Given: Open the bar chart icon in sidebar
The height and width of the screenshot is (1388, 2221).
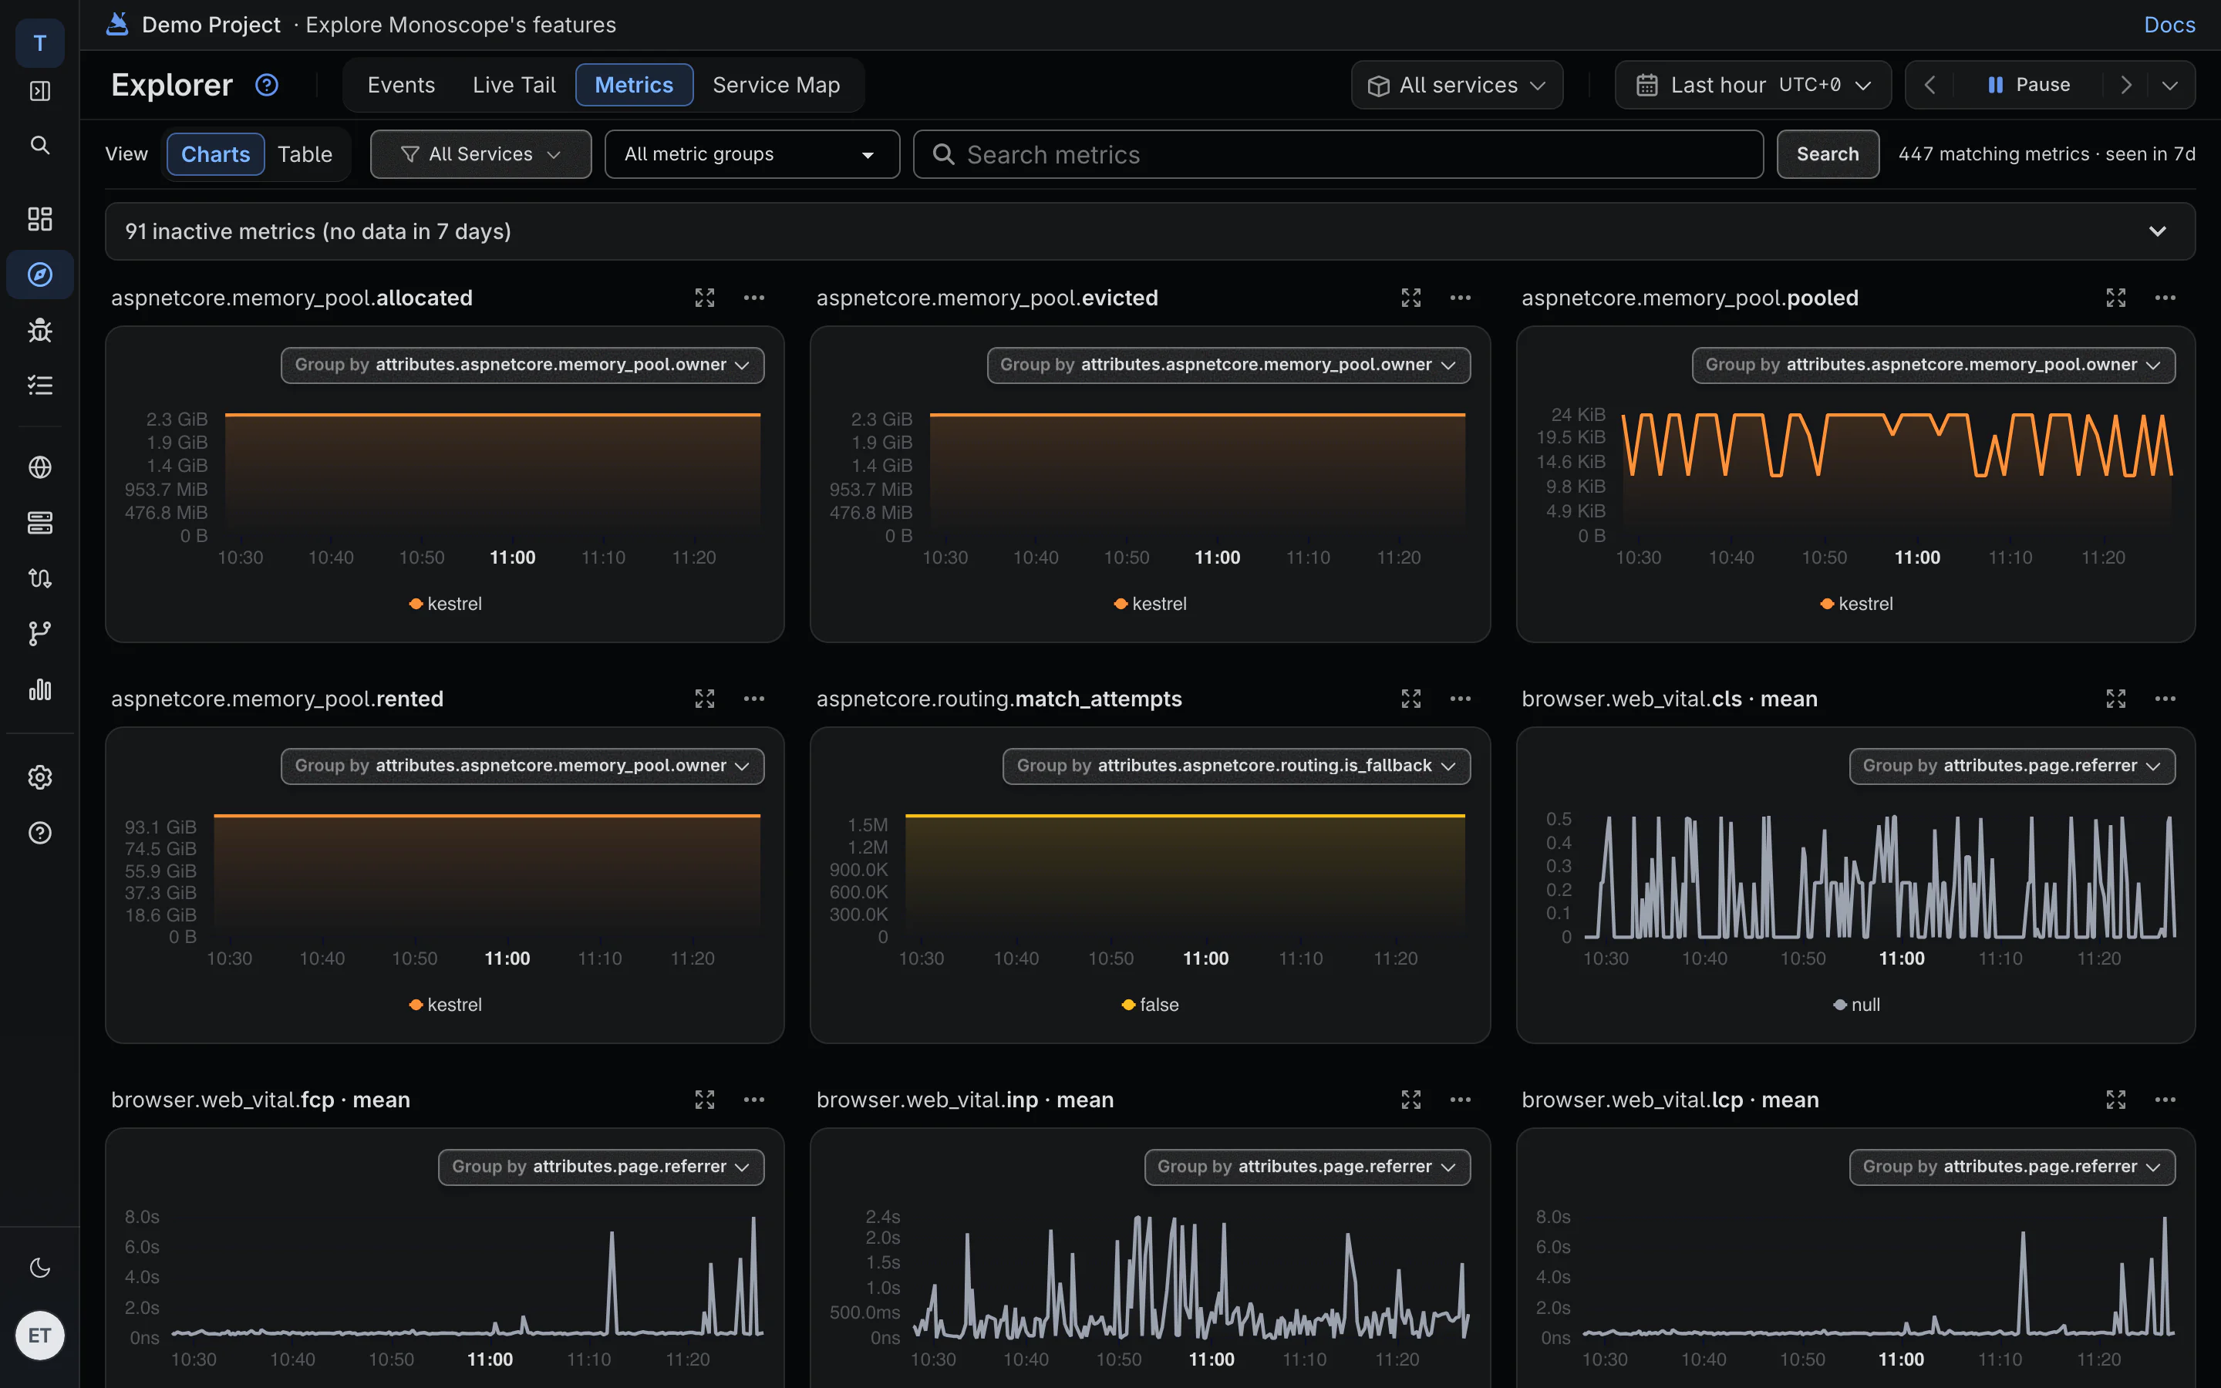Looking at the screenshot, I should pyautogui.click(x=39, y=689).
